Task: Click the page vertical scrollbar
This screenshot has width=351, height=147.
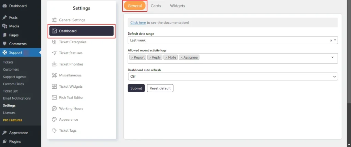Action: tap(349, 52)
